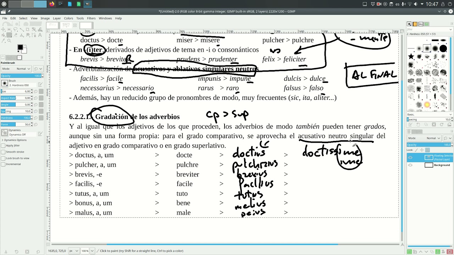Viewport: 454px width, 255px height.
Task: Toggle lock alpha channel for layer
Action: (x=427, y=150)
